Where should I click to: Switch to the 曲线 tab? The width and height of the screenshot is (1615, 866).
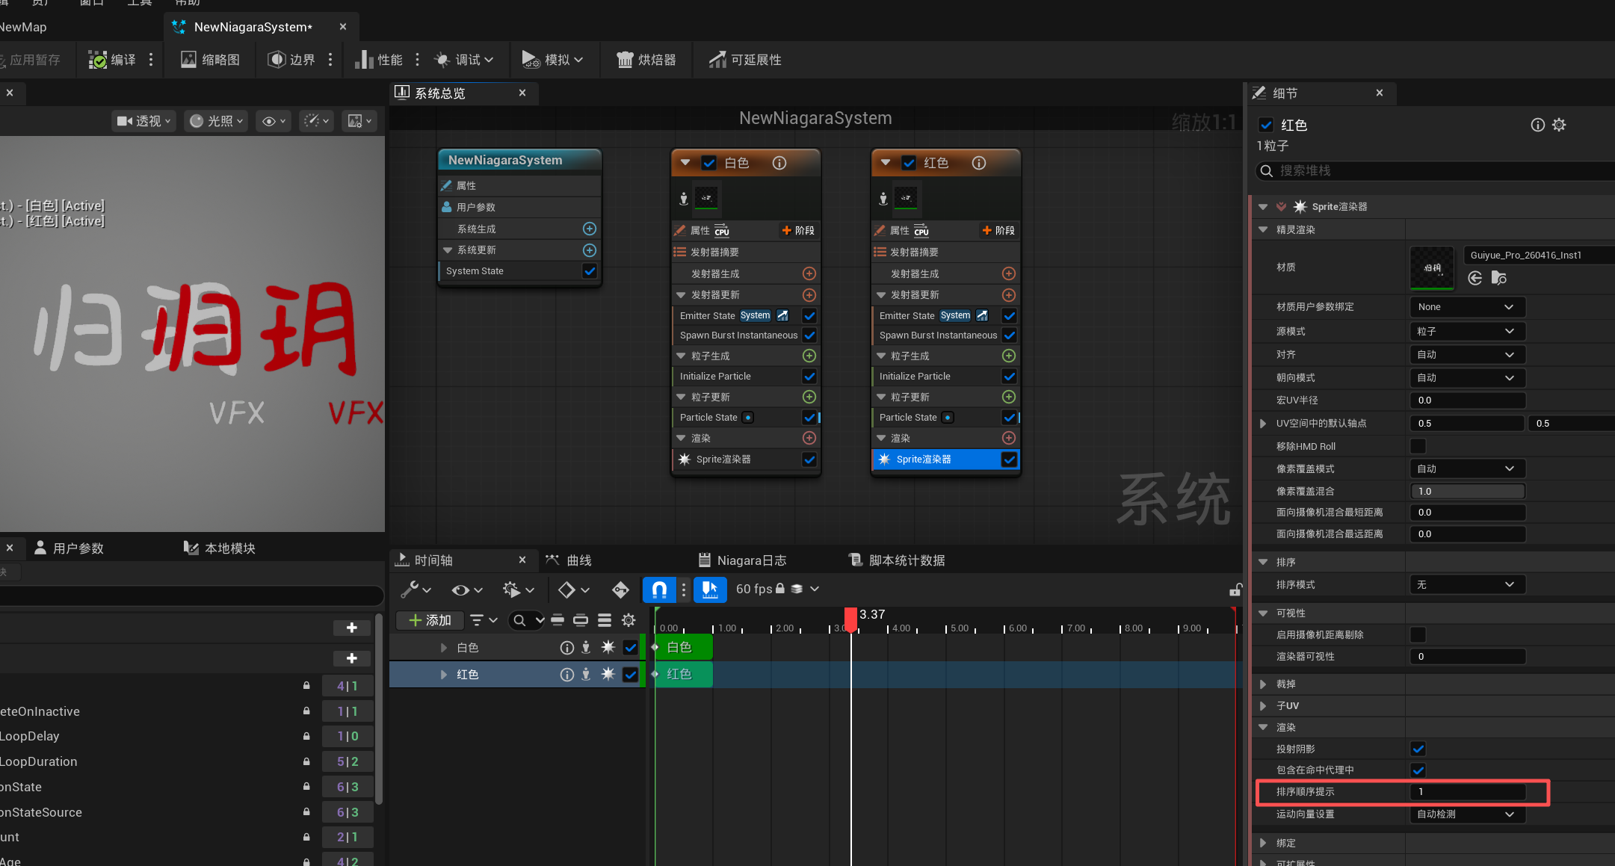pos(569,560)
